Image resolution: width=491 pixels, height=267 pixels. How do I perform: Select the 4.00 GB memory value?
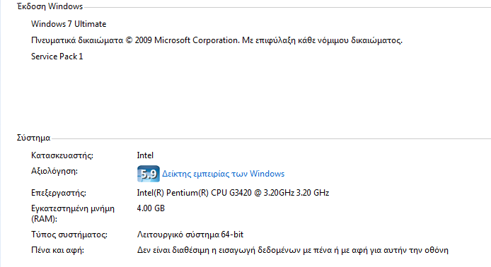pos(151,208)
